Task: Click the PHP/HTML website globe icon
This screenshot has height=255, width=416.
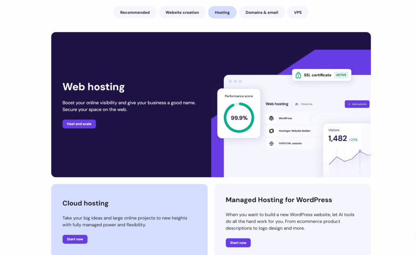Action: (271, 143)
